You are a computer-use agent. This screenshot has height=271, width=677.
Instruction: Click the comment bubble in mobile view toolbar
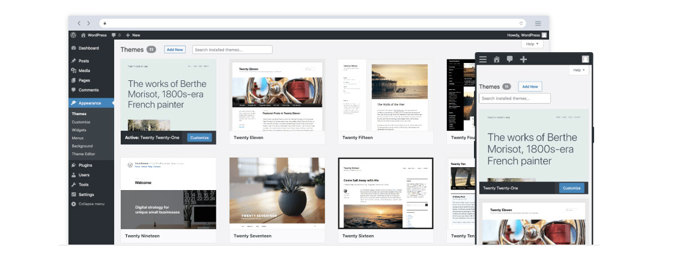[x=509, y=59]
